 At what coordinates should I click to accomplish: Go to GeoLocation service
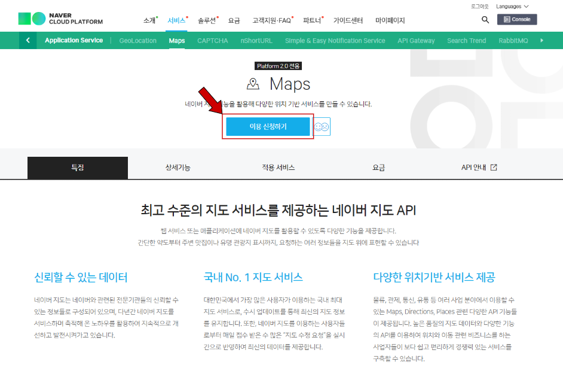point(138,41)
